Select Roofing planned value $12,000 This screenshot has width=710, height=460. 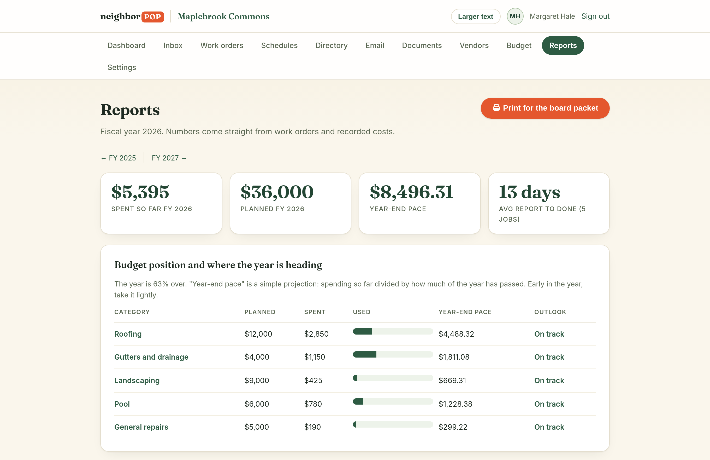258,334
